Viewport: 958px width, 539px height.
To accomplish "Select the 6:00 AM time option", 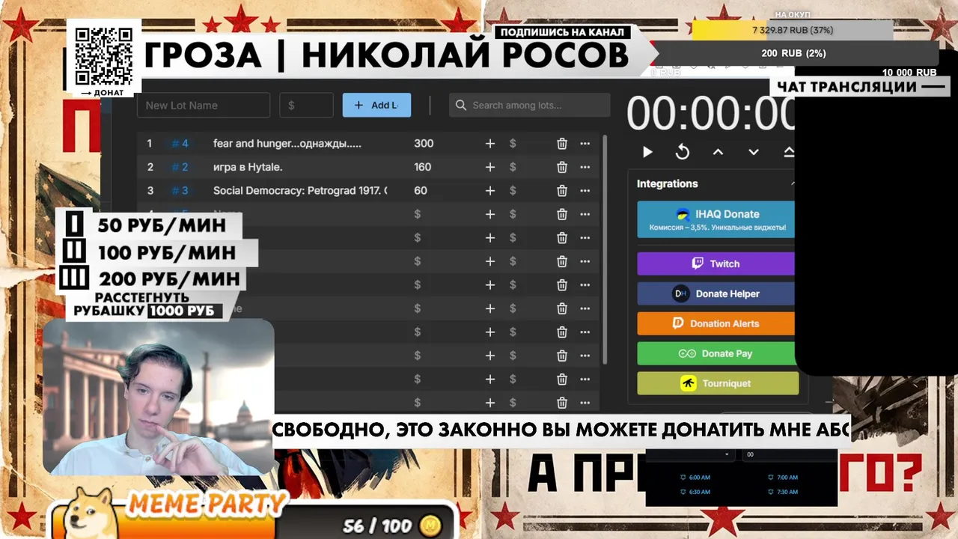I will (695, 477).
